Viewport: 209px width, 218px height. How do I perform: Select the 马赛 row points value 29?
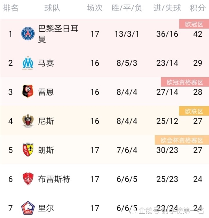pos(198,63)
